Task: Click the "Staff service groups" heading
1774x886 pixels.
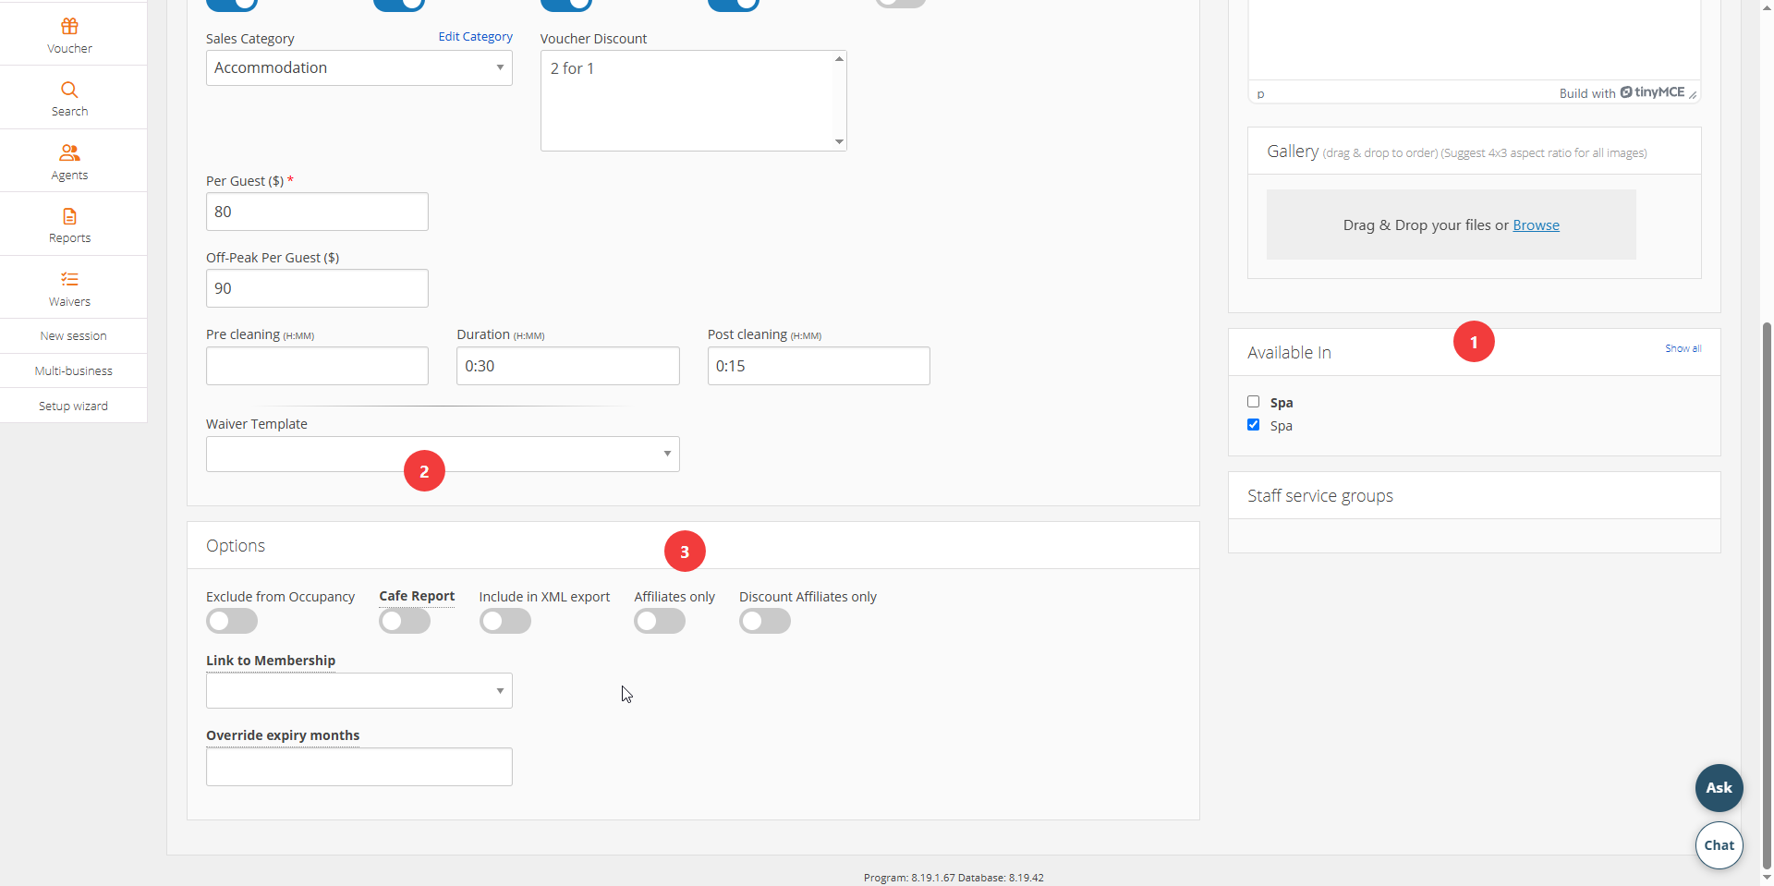Action: (x=1320, y=496)
